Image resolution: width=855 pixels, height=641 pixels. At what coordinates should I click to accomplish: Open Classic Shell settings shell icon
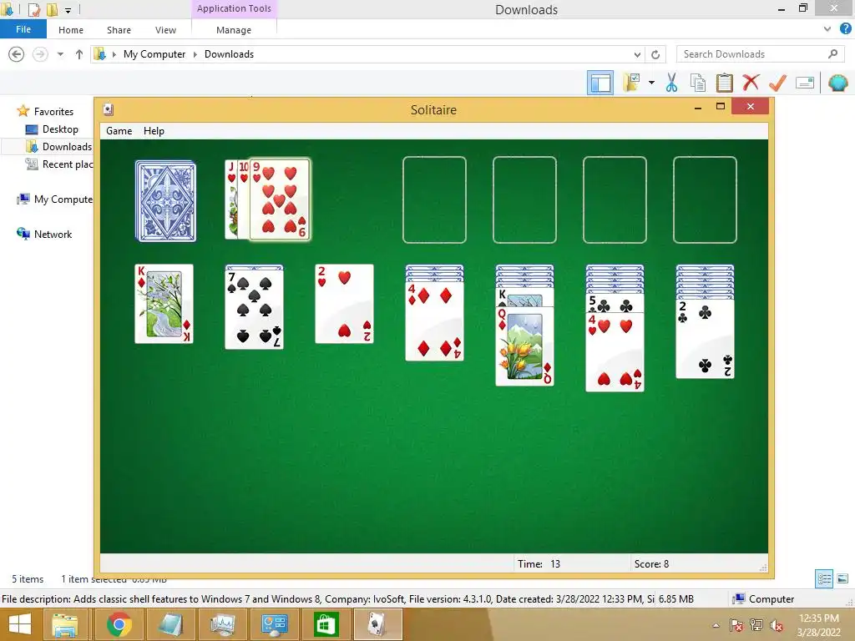tap(838, 83)
